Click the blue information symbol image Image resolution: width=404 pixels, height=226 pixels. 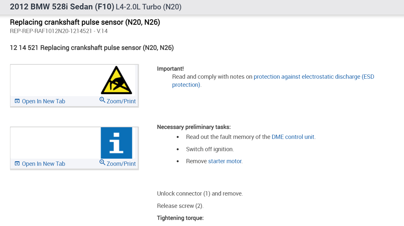click(116, 143)
